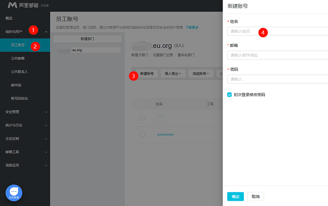Click the Alibaba Mail M logo

pos(12,5)
